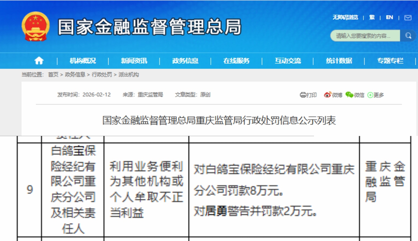The image size is (418, 241).
Task: Enable 无障碍浏览 accessibility mode
Action: pyautogui.click(x=345, y=17)
